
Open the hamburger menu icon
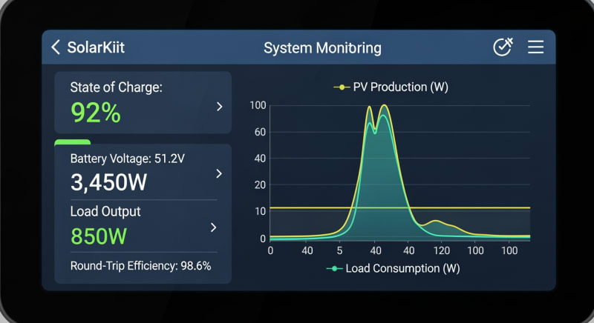point(535,47)
